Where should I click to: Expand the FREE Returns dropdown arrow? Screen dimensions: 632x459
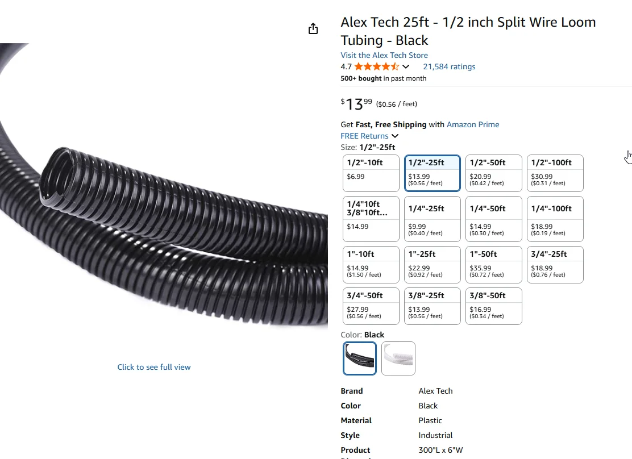(x=395, y=136)
